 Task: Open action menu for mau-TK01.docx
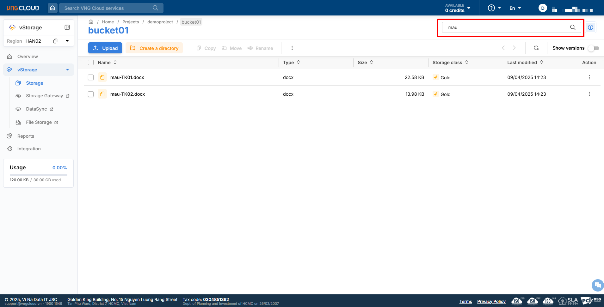coord(589,77)
